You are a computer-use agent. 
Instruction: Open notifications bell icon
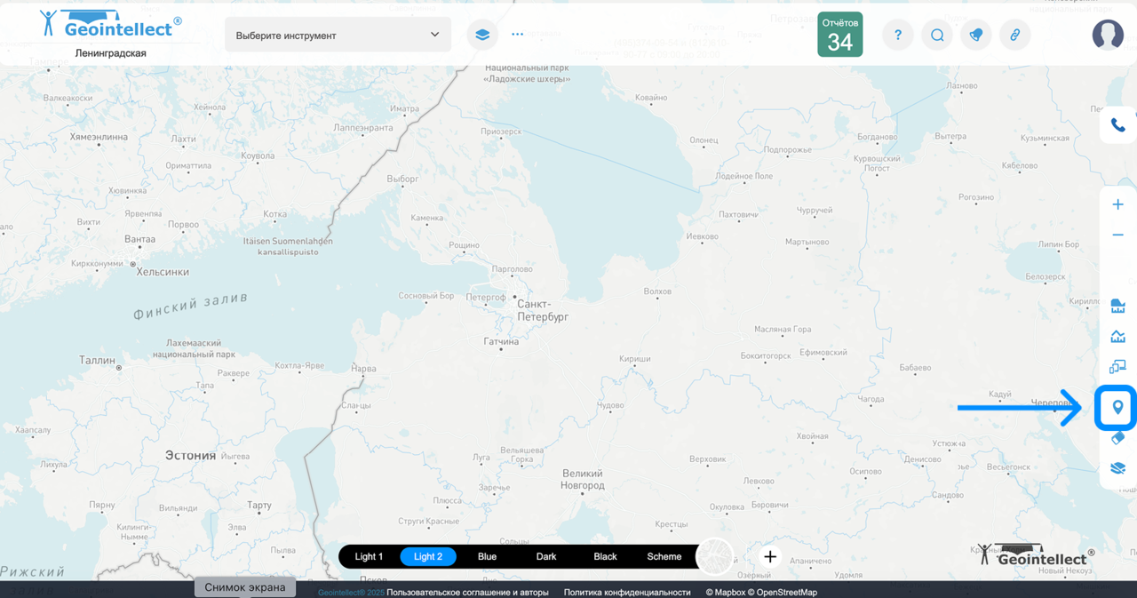coord(976,36)
